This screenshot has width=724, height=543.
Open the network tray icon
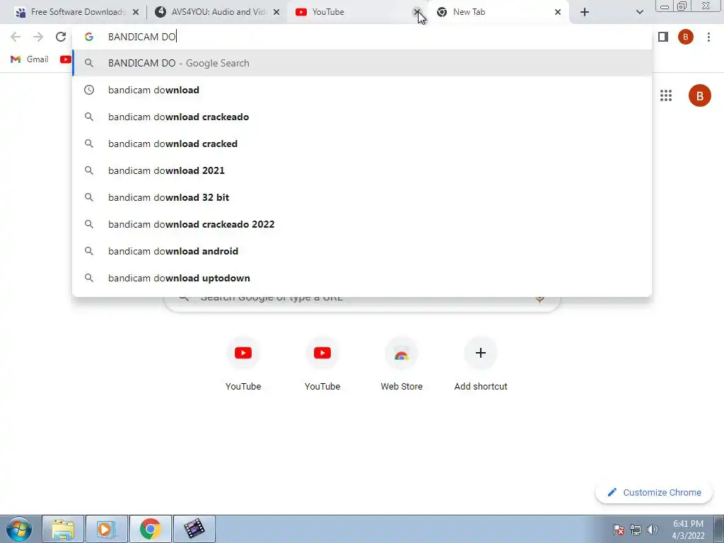(x=636, y=530)
